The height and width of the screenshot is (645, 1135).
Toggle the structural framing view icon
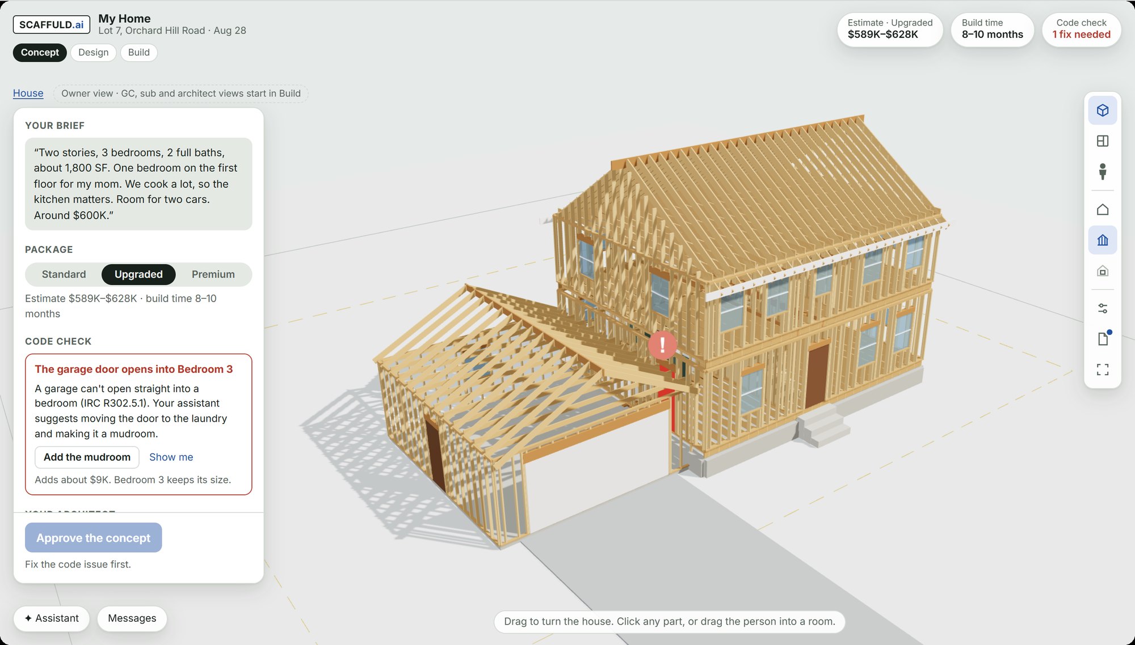1102,240
